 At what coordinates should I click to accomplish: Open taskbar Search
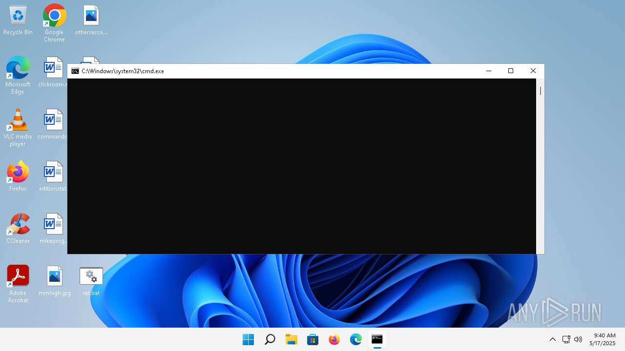click(270, 339)
